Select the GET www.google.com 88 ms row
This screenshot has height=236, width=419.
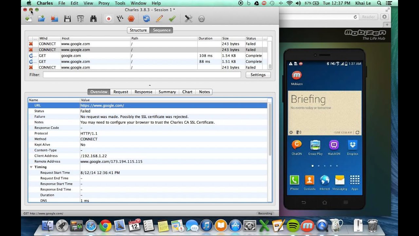pyautogui.click(x=148, y=62)
